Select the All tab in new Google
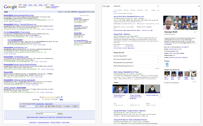Viewport: 203px width, 126px height. pyautogui.click(x=115, y=10)
